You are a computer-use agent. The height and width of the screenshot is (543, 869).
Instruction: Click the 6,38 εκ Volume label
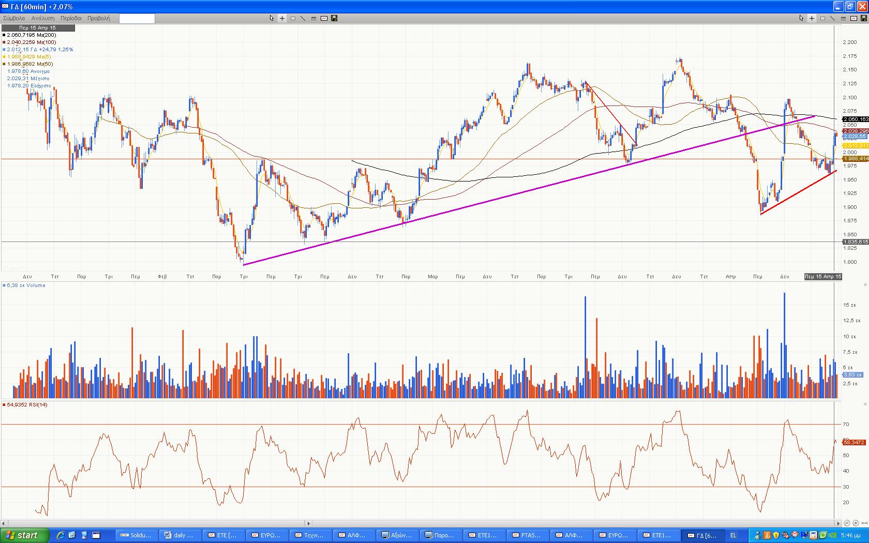click(x=24, y=285)
